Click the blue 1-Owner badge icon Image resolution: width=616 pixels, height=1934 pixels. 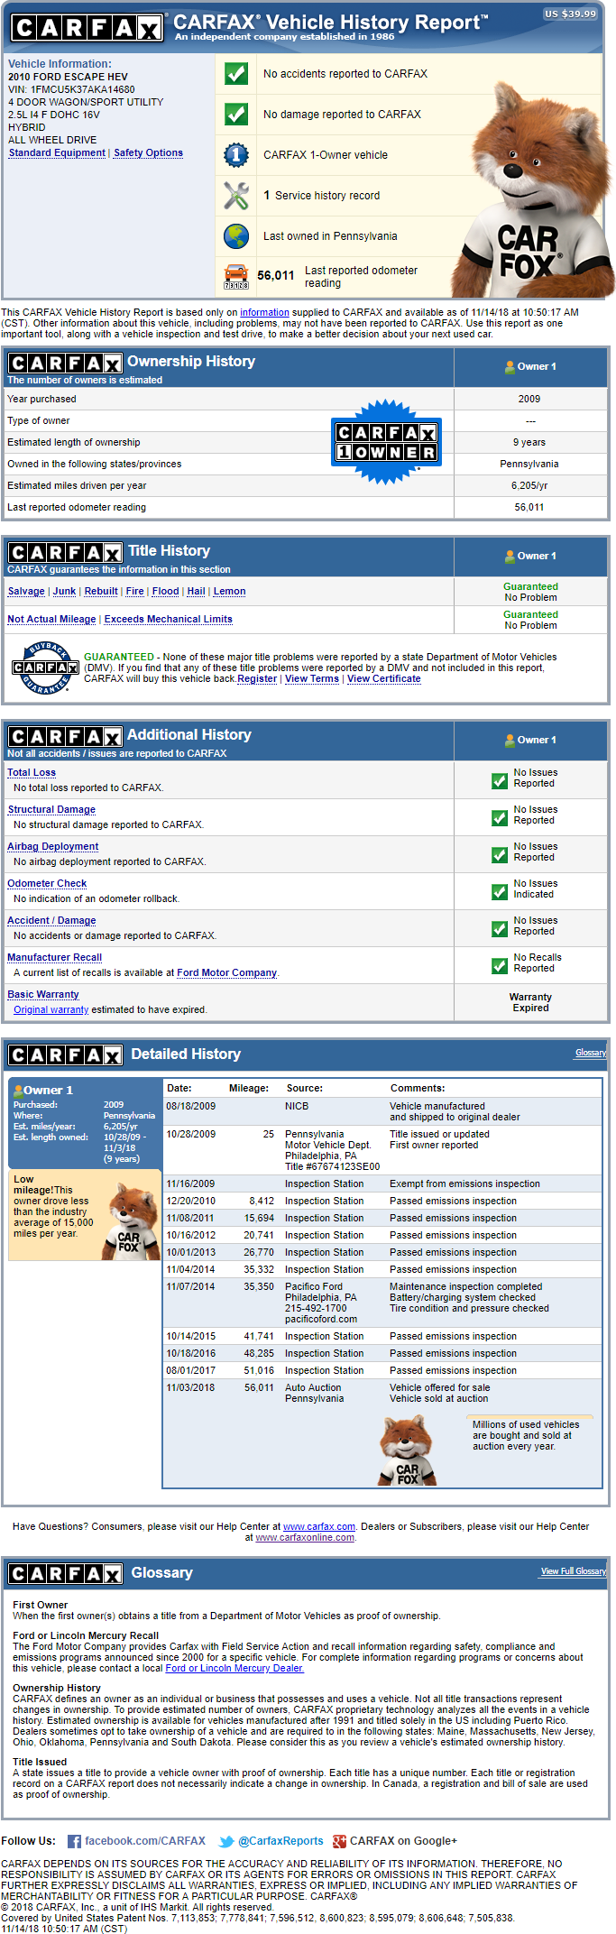pos(236,155)
